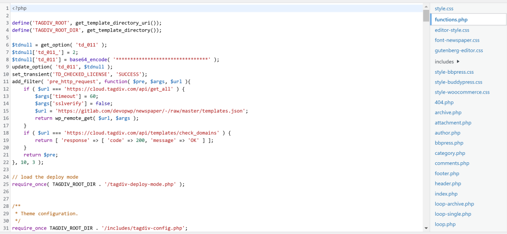Image resolution: width=507 pixels, height=234 pixels.
Task: Click the add_filter 'pre_http_request' line
Action: coord(101,82)
